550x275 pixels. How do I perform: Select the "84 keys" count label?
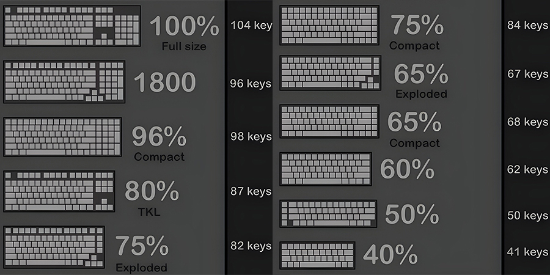pyautogui.click(x=528, y=25)
